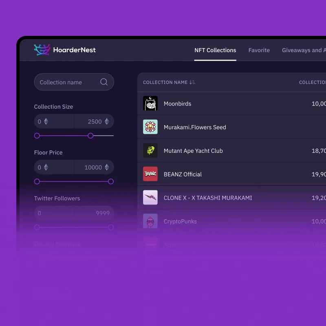The width and height of the screenshot is (326, 326).
Task: Click the HoarderNest brand name
Action: pyautogui.click(x=75, y=50)
